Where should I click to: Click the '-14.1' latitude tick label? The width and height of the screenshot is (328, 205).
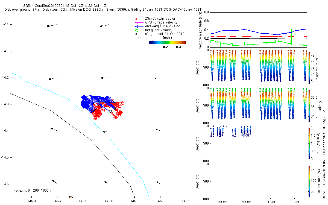click(x=5, y=51)
